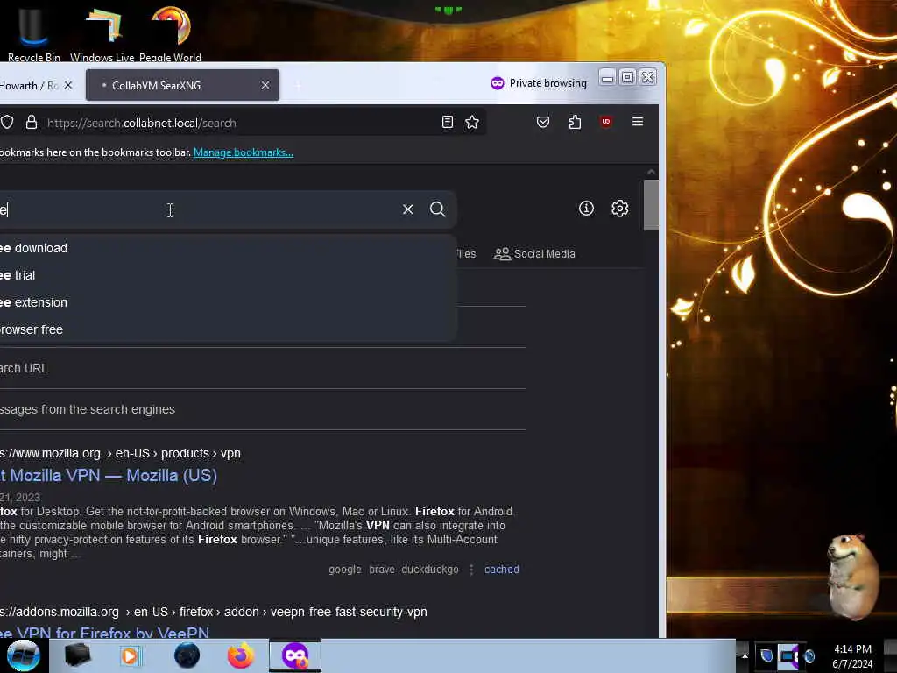
Task: Click into the SearXNG search field
Action: (x=194, y=209)
